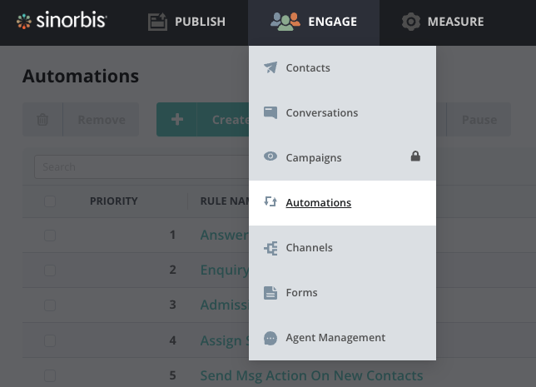Click the lock icon beside Campaigns
This screenshot has height=387, width=536.
click(x=415, y=156)
